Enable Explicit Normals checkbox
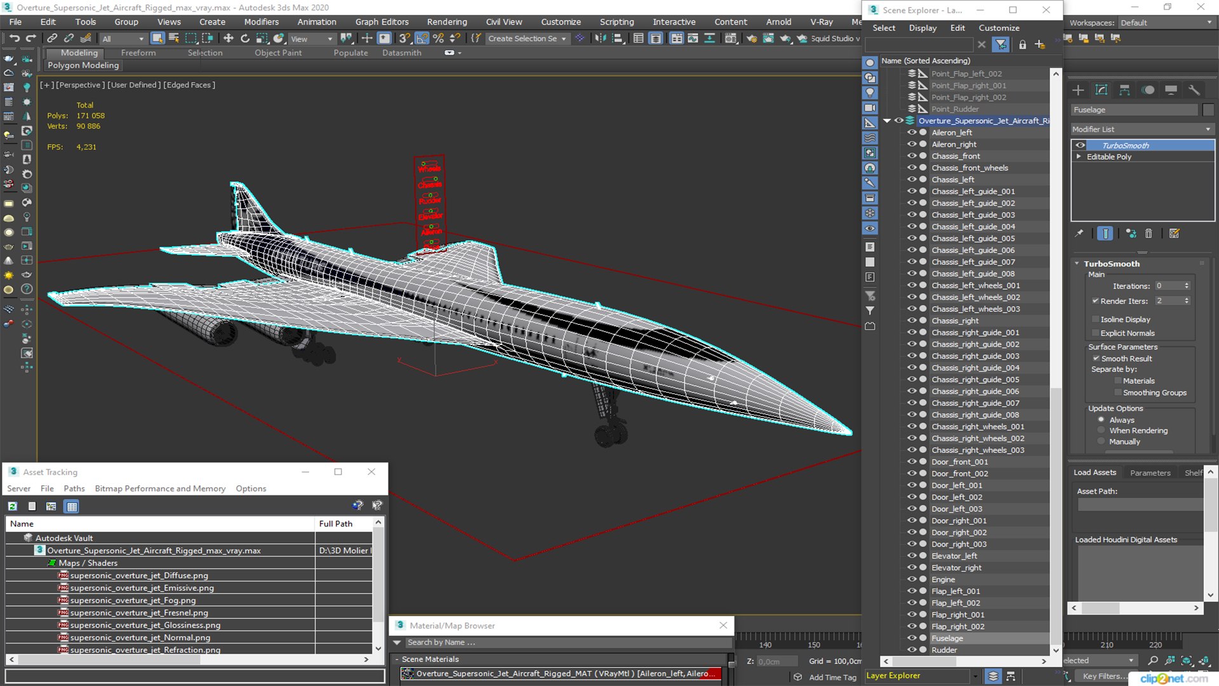Screen dimensions: 1219x686 point(1095,333)
